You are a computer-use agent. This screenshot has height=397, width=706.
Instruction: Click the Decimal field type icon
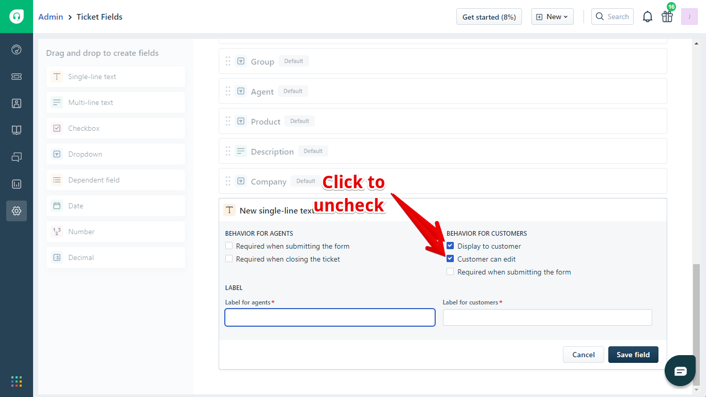click(57, 257)
